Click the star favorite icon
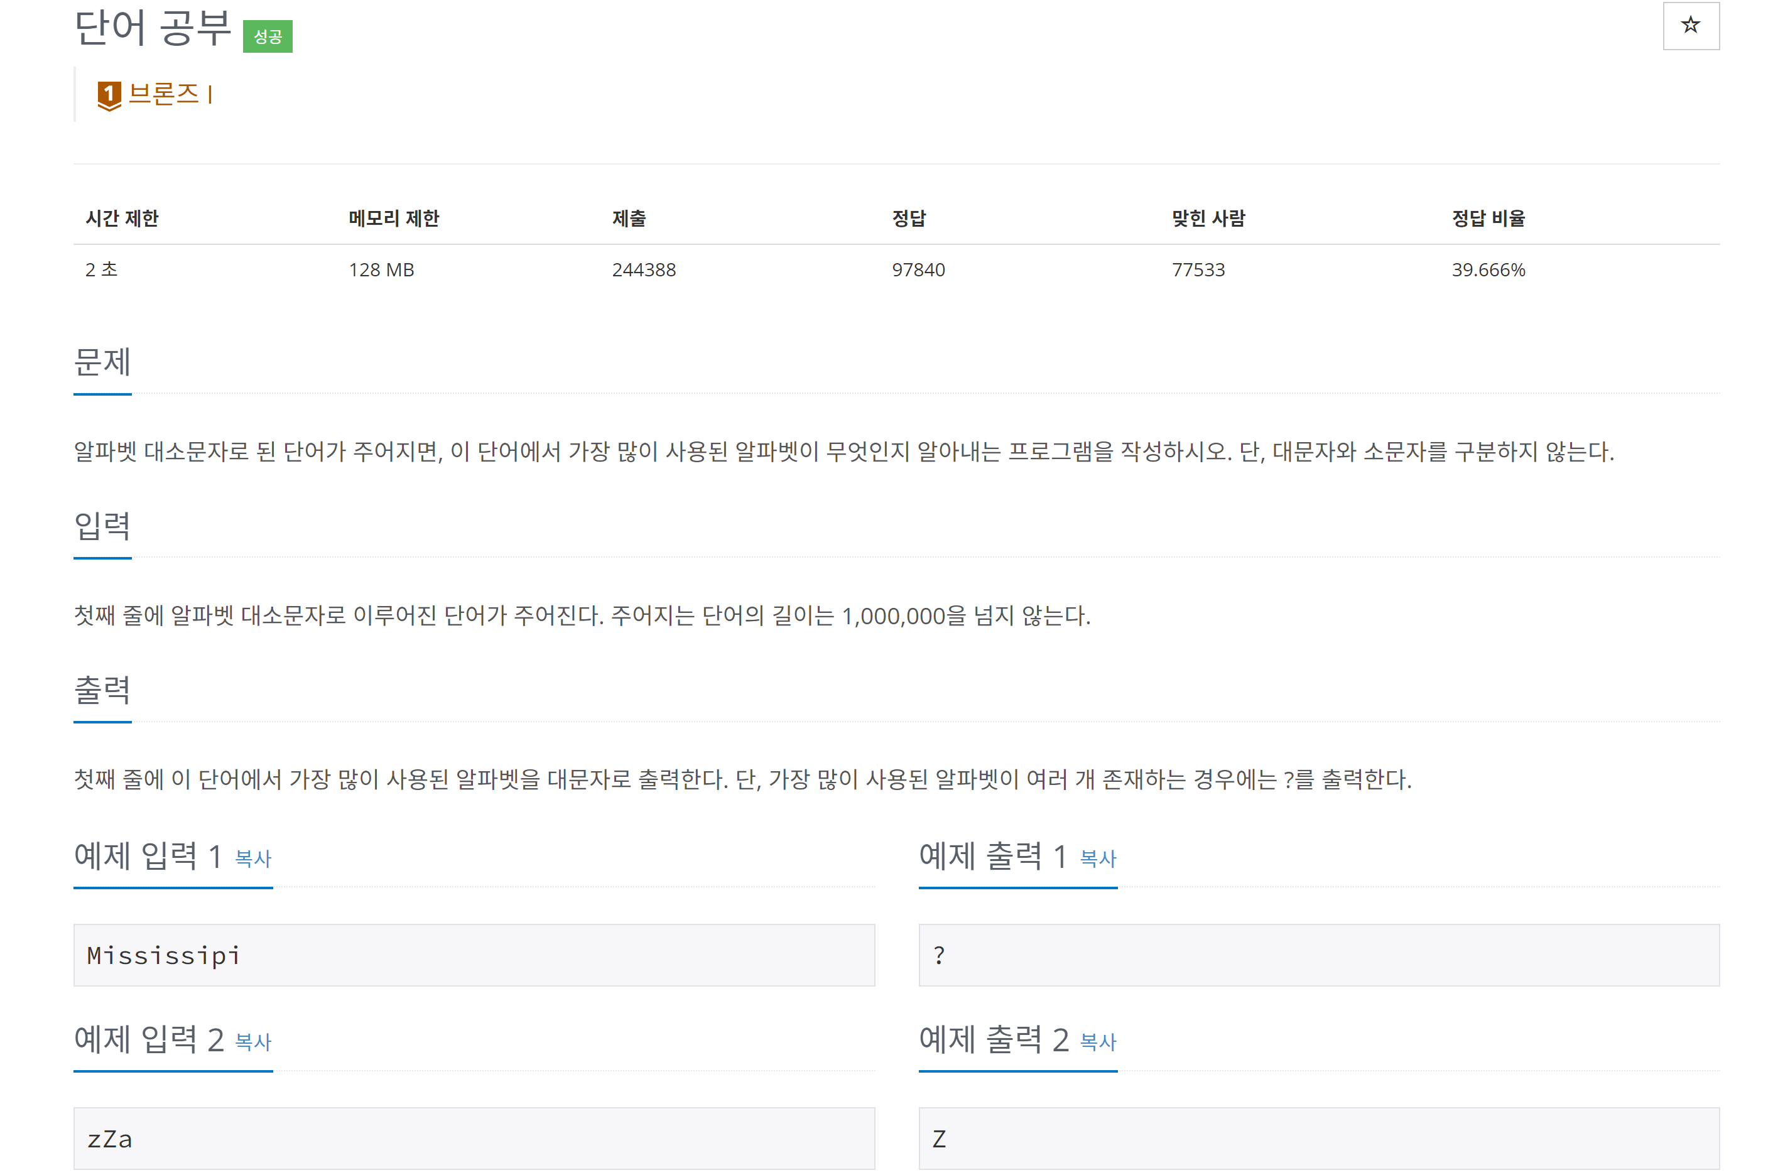Viewport: 1773px width, 1175px height. [x=1690, y=26]
